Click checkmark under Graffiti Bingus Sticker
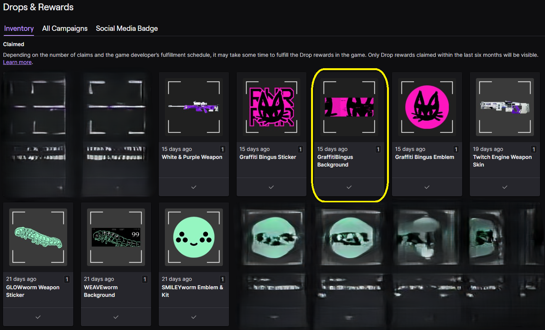The width and height of the screenshot is (545, 330). 271,187
